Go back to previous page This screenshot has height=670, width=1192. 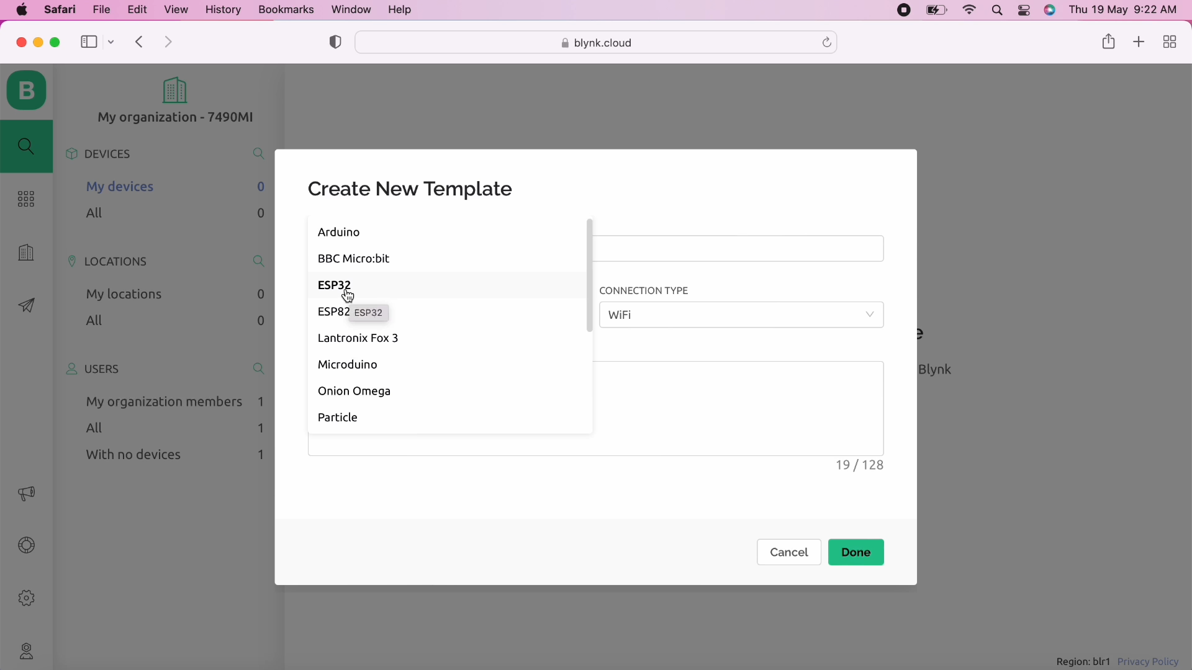point(139,42)
